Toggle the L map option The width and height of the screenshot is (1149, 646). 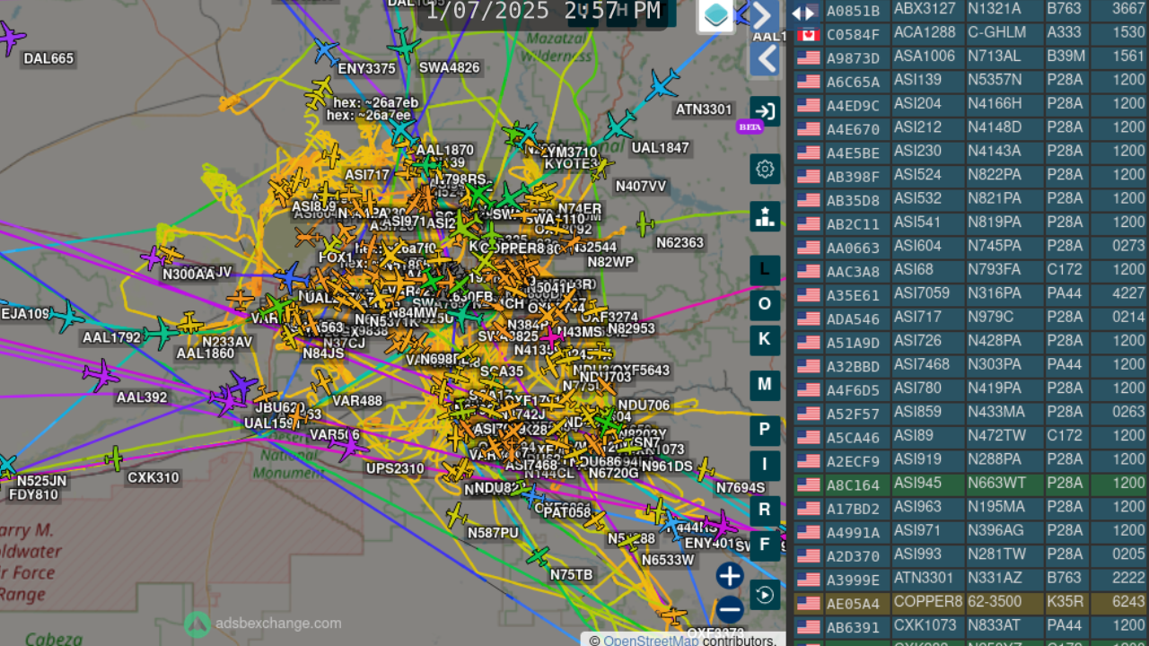click(765, 270)
